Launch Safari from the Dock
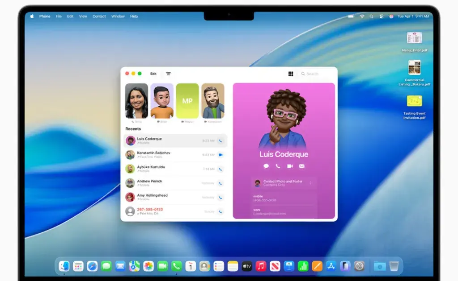 pyautogui.click(x=91, y=266)
